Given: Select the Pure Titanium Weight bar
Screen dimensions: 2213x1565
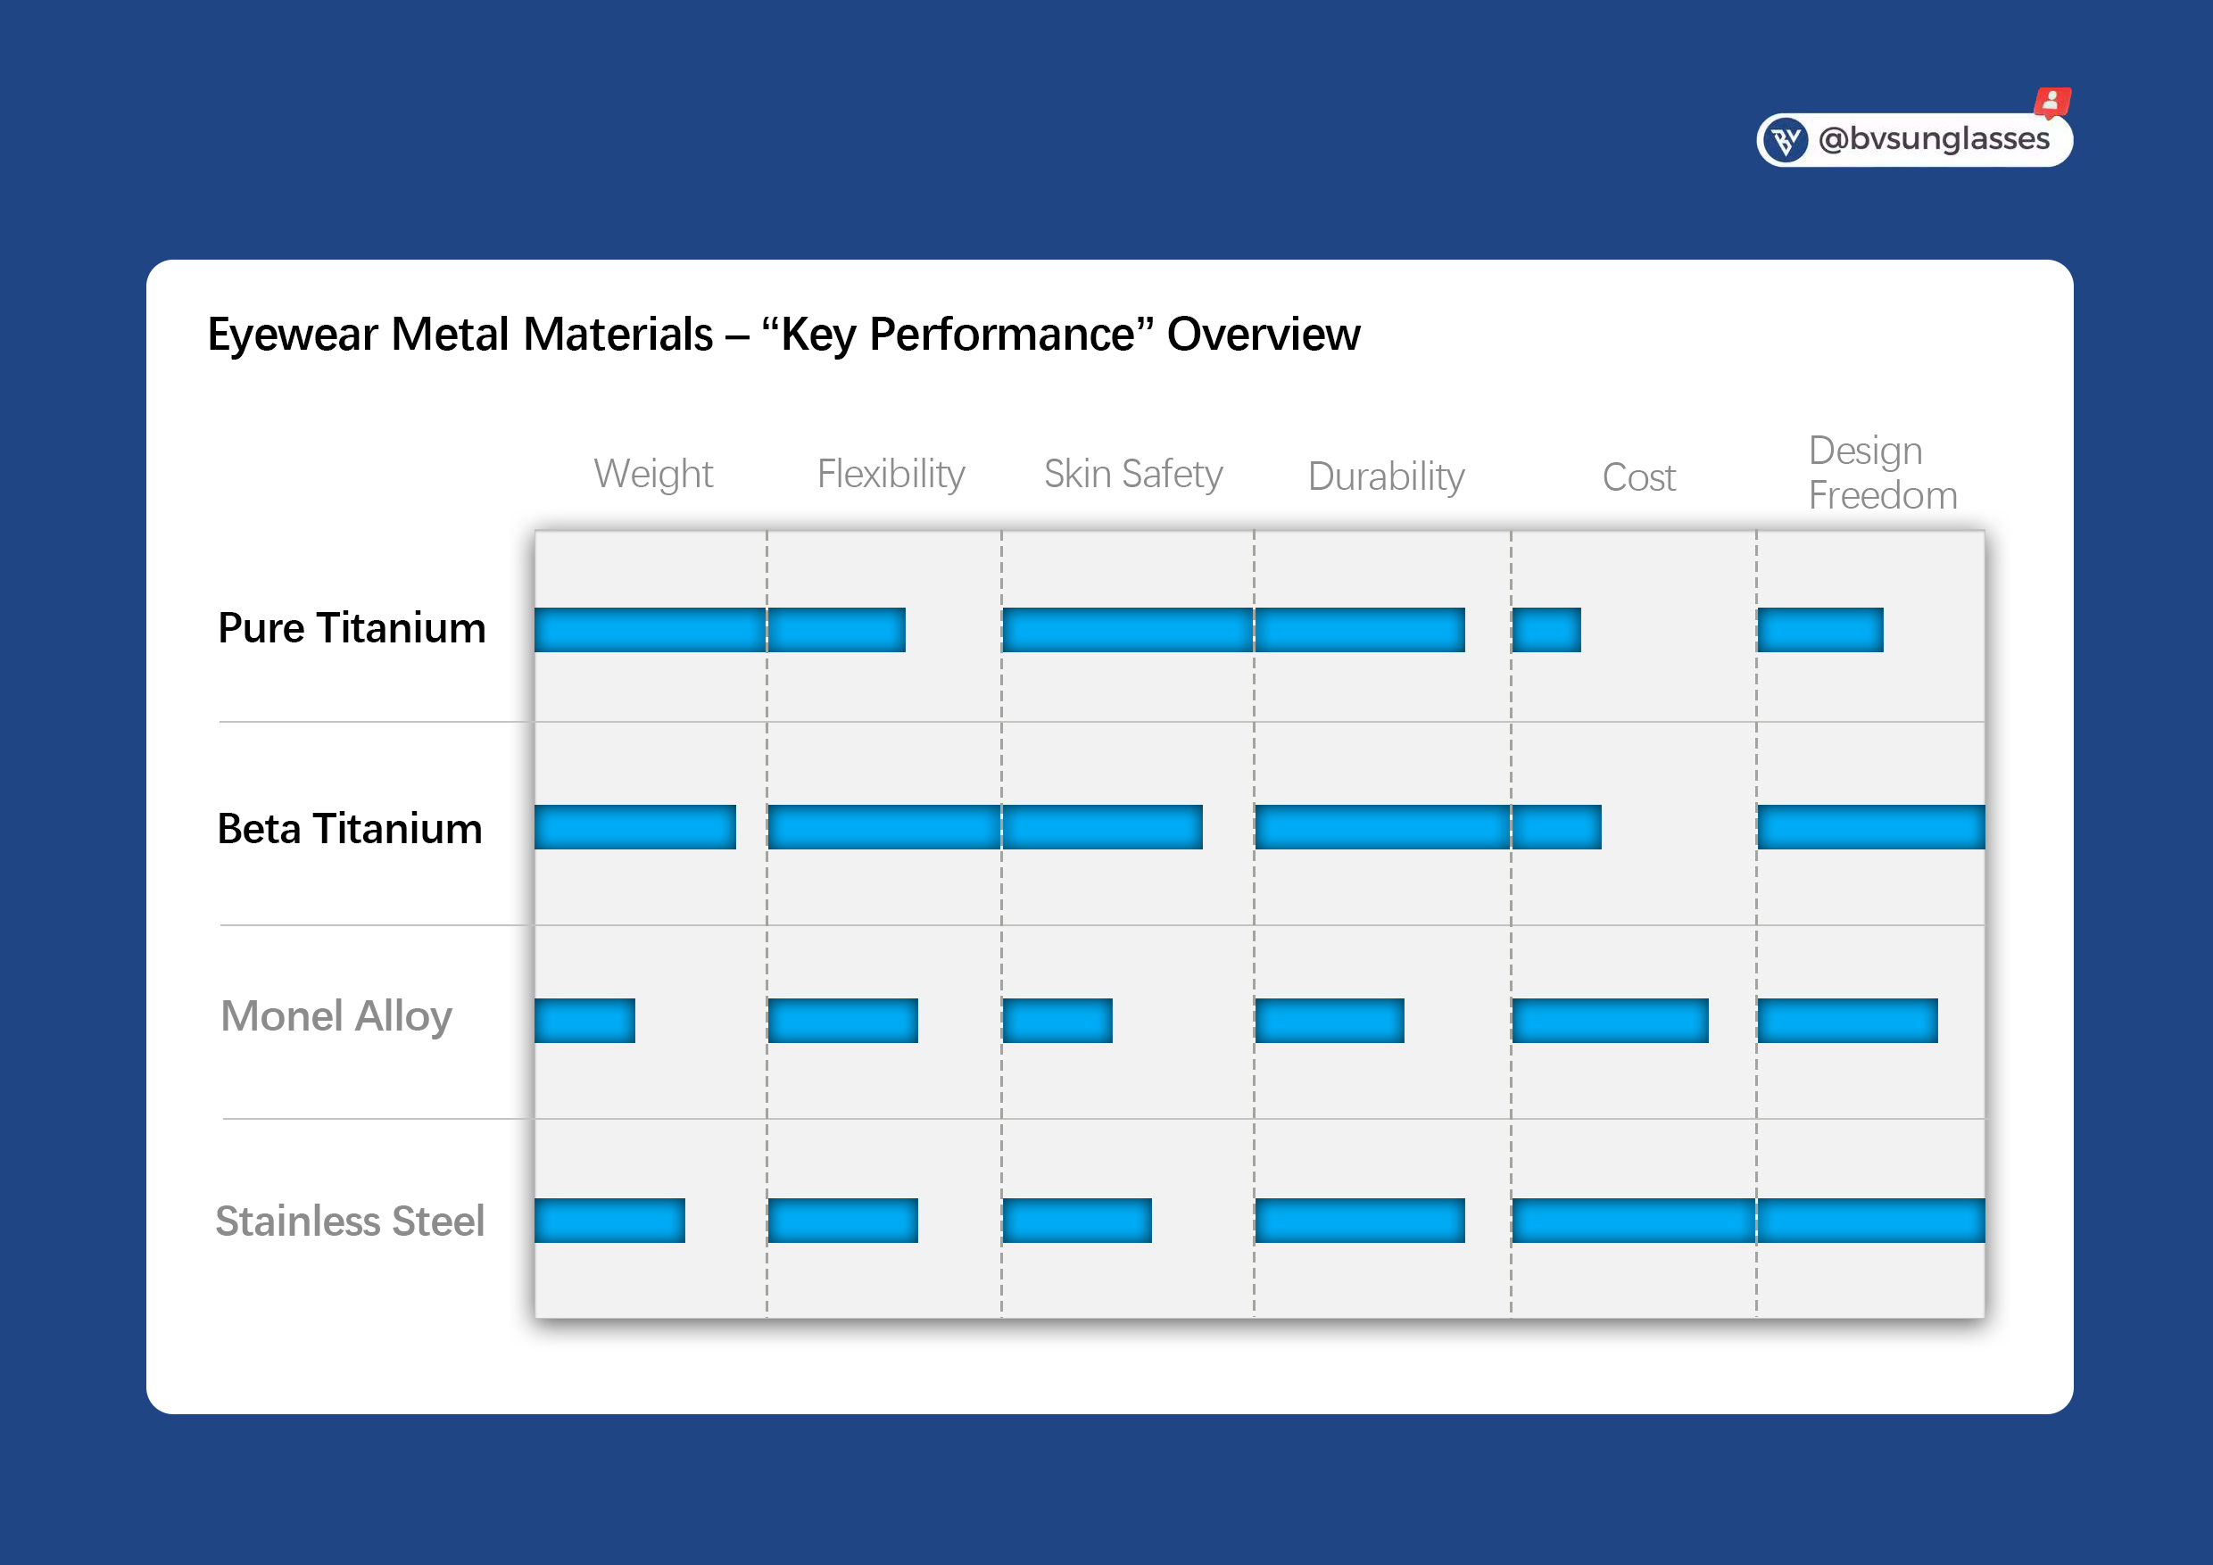Looking at the screenshot, I should coord(651,629).
